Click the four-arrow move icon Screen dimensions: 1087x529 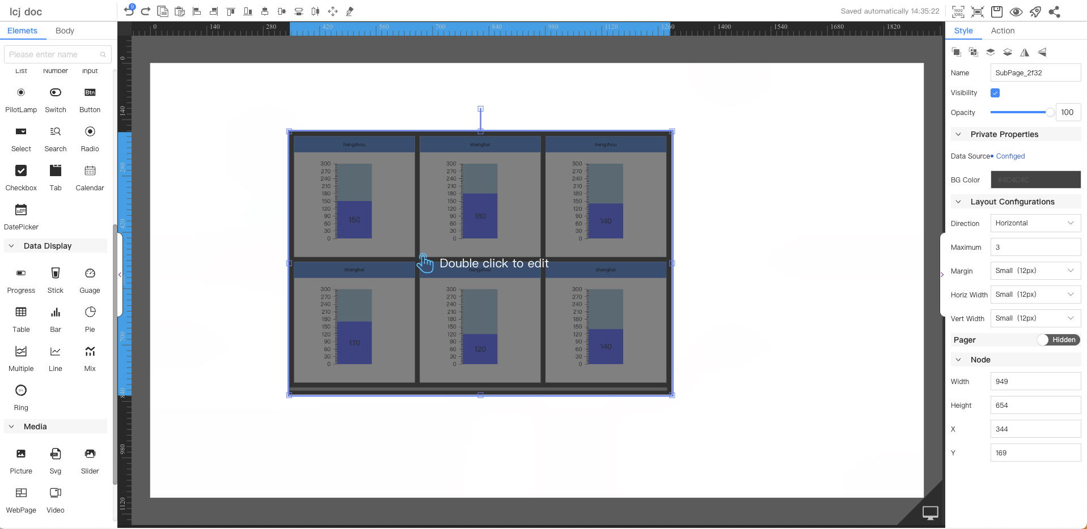coord(333,11)
